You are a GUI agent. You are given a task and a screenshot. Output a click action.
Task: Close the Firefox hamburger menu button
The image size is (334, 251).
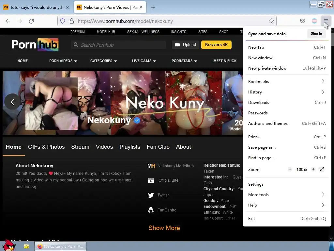326,21
